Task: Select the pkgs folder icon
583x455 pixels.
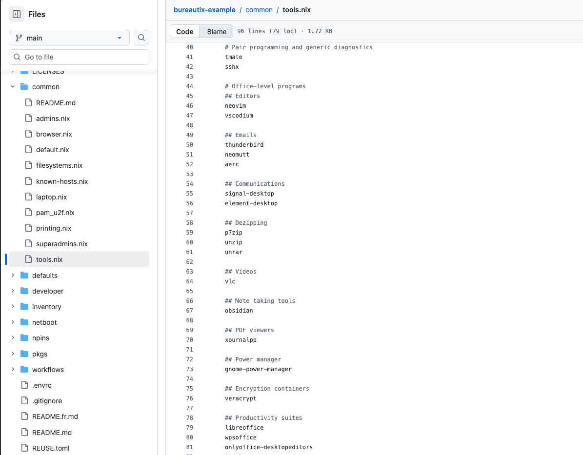Action: coord(24,354)
